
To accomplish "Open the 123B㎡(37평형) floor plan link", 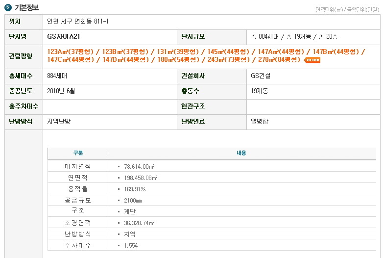I will [125, 52].
